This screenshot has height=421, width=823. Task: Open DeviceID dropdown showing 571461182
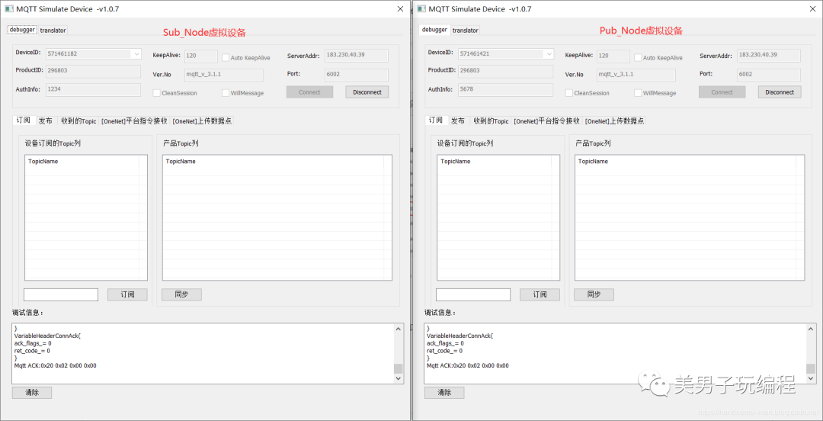(136, 53)
